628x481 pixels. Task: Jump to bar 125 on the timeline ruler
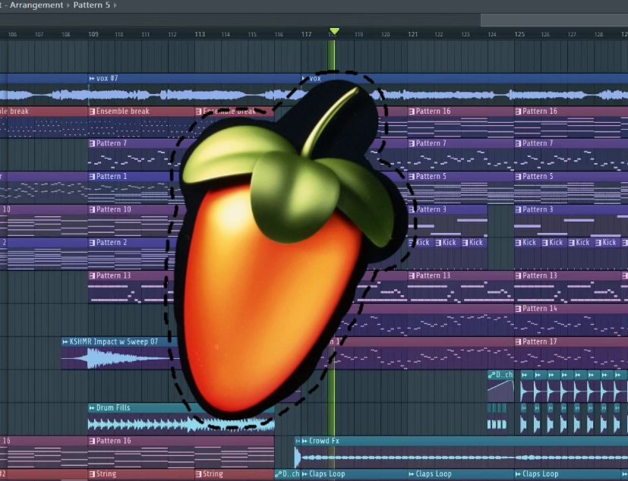pos(519,34)
